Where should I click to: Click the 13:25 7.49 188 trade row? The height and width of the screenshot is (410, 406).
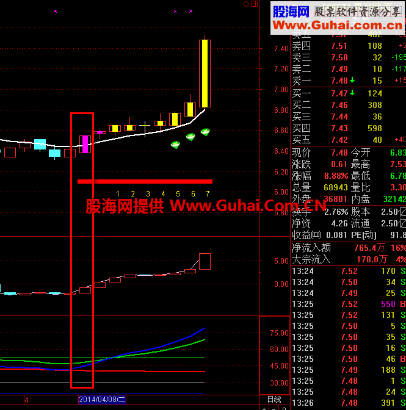click(349, 370)
